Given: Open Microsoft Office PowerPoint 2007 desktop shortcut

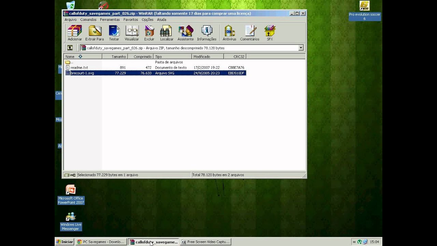Looking at the screenshot, I should pyautogui.click(x=71, y=195).
